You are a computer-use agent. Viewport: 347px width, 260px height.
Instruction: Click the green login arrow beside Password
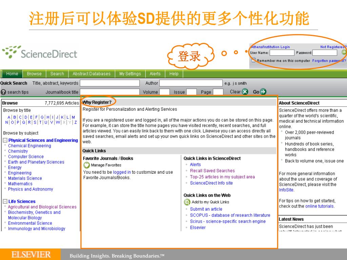(x=344, y=52)
